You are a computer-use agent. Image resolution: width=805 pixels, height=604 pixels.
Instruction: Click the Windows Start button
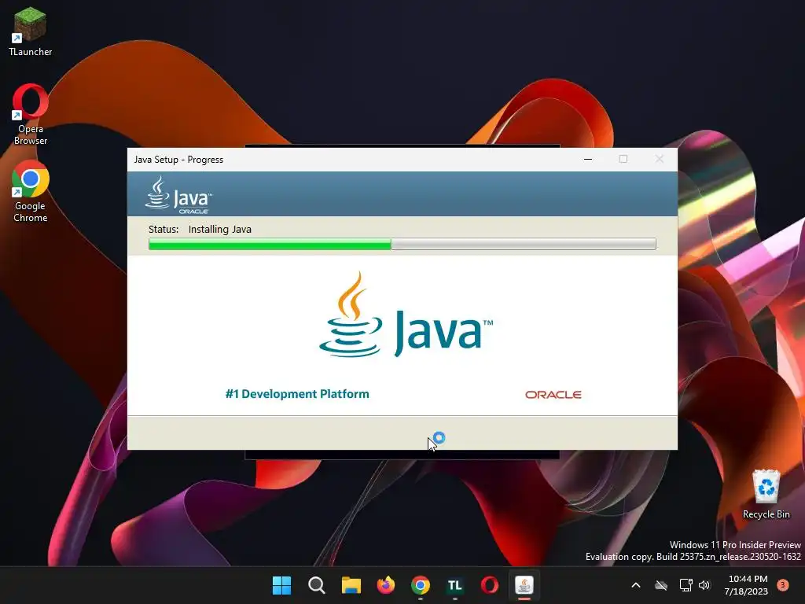pyautogui.click(x=281, y=585)
